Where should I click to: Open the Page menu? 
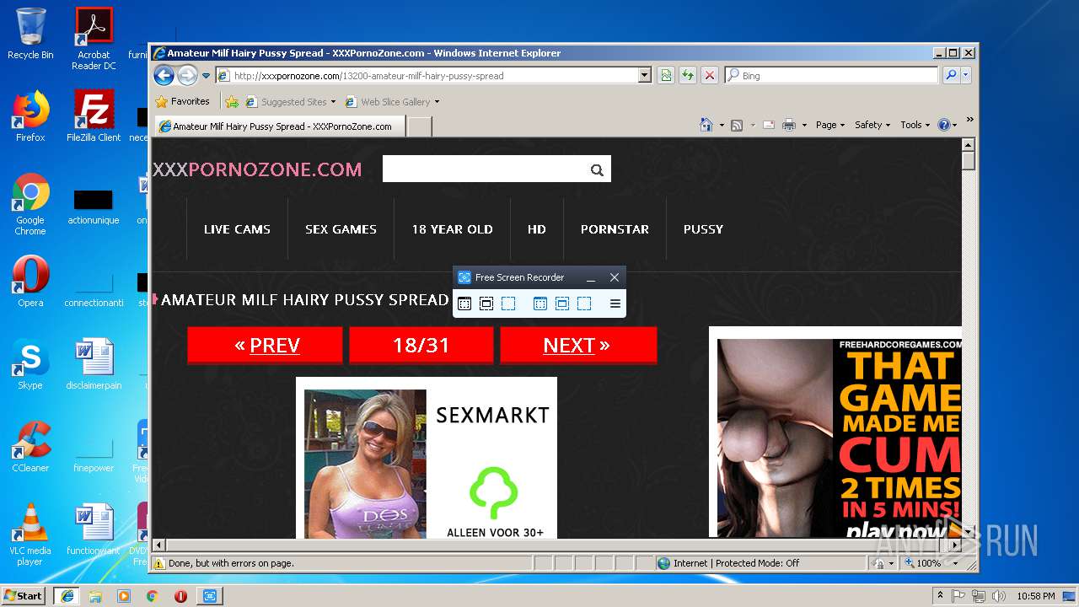830,125
